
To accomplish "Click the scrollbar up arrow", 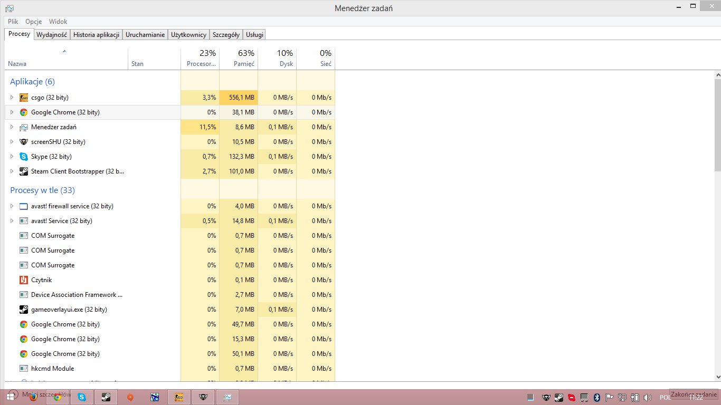I will (x=718, y=75).
